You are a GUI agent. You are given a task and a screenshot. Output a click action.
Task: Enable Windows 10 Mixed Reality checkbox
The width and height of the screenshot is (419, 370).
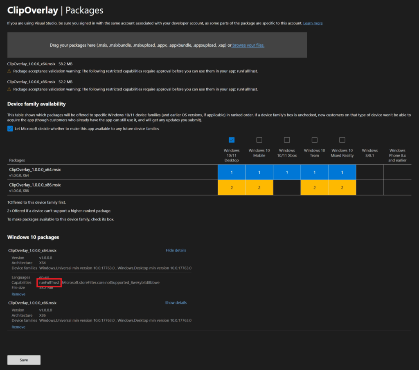click(x=342, y=140)
